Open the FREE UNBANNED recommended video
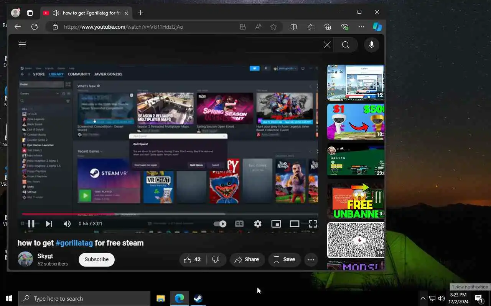This screenshot has height=306, width=491. (356, 200)
